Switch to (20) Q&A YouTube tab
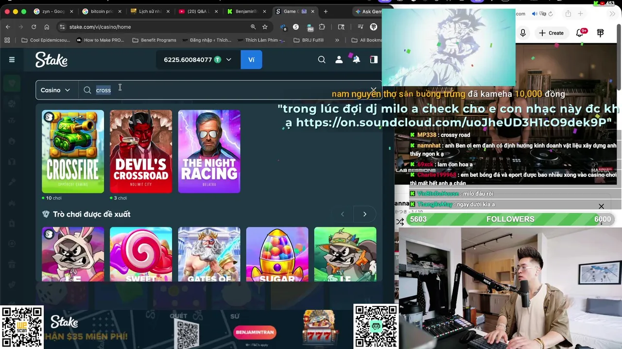 point(197,11)
